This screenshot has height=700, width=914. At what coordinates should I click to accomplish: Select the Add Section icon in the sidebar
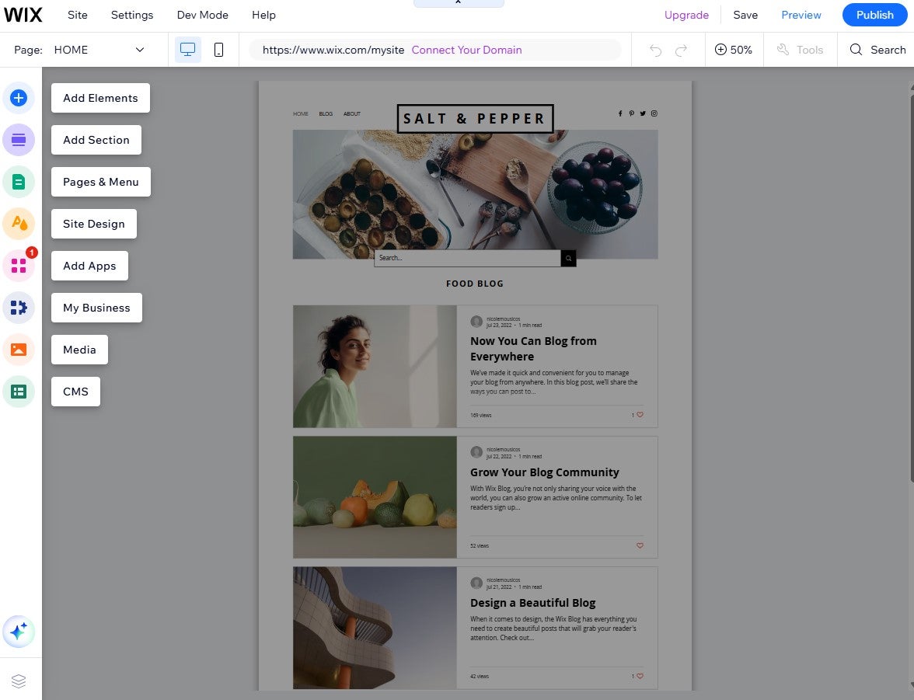pos(19,140)
